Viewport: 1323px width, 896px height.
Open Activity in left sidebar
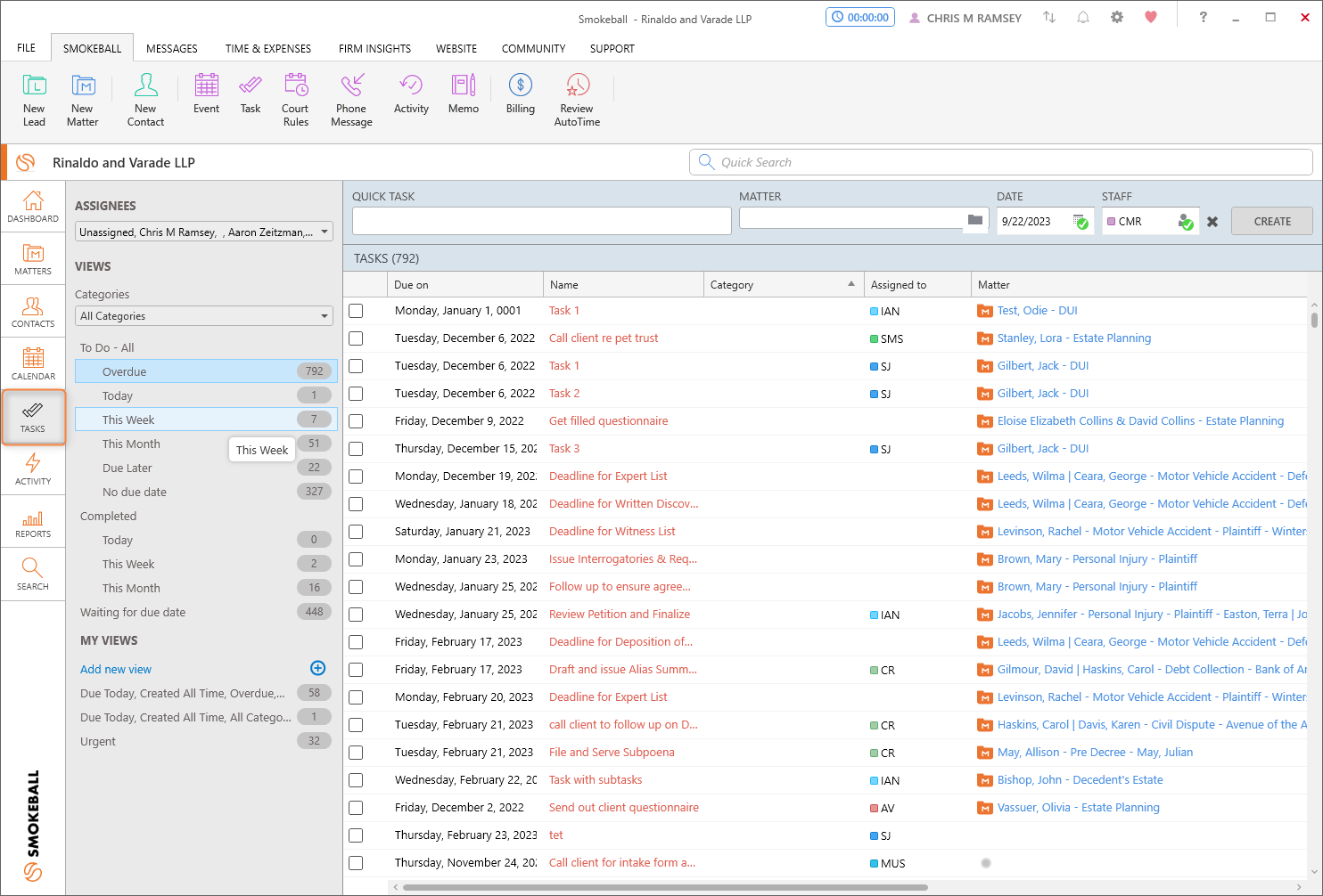33,469
